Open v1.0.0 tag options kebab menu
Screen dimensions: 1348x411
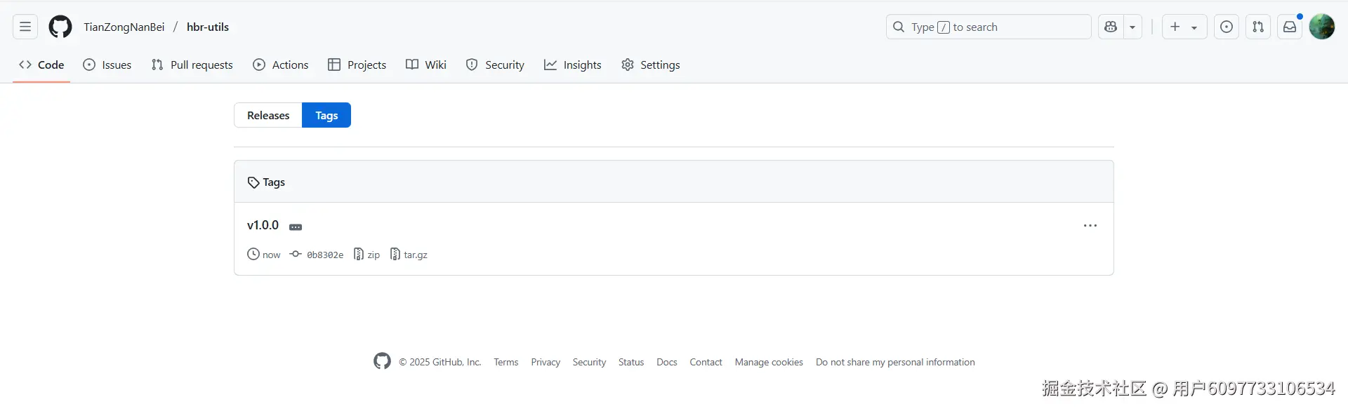pyautogui.click(x=1090, y=226)
